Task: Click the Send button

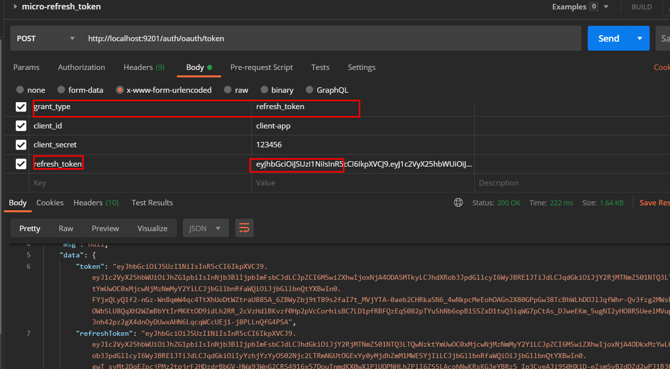Action: (x=609, y=38)
